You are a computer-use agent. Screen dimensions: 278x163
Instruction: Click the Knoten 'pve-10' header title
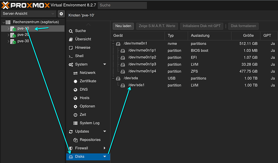81,15
